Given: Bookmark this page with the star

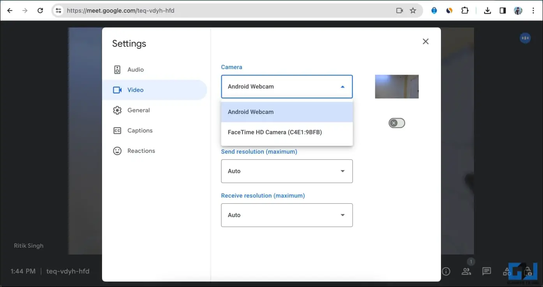Looking at the screenshot, I should point(413,10).
